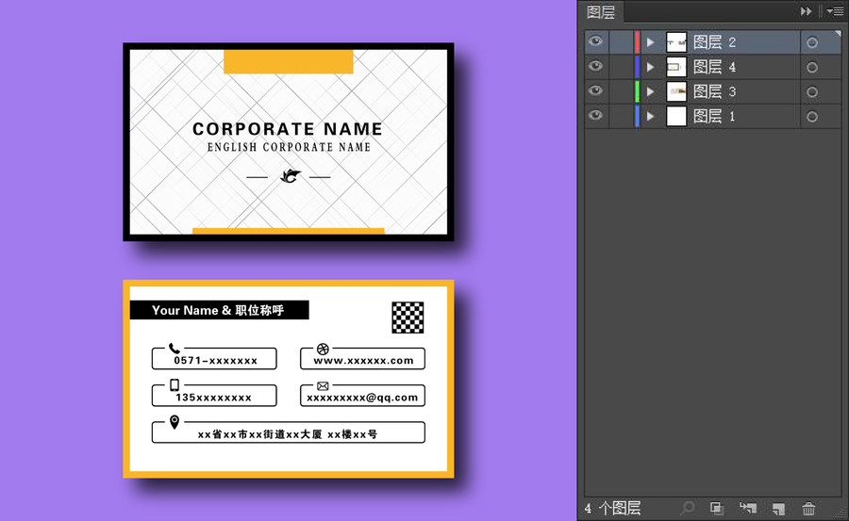Click the 'CORPORATE NAME' heading text
The image size is (849, 521).
click(x=288, y=129)
